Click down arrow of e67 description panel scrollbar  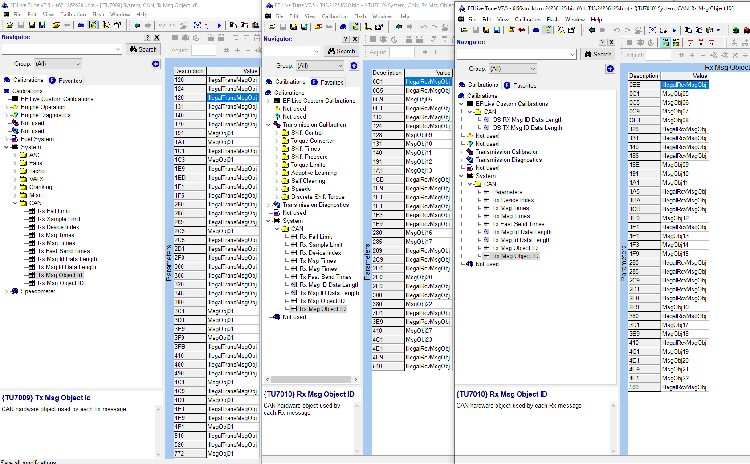(159, 455)
